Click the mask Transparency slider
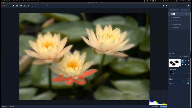Image resolution: width=192 pixels, height=108 pixels. pos(178,73)
